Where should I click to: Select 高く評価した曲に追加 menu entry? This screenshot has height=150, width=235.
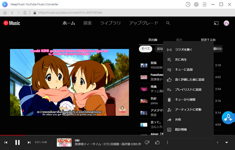(188, 80)
